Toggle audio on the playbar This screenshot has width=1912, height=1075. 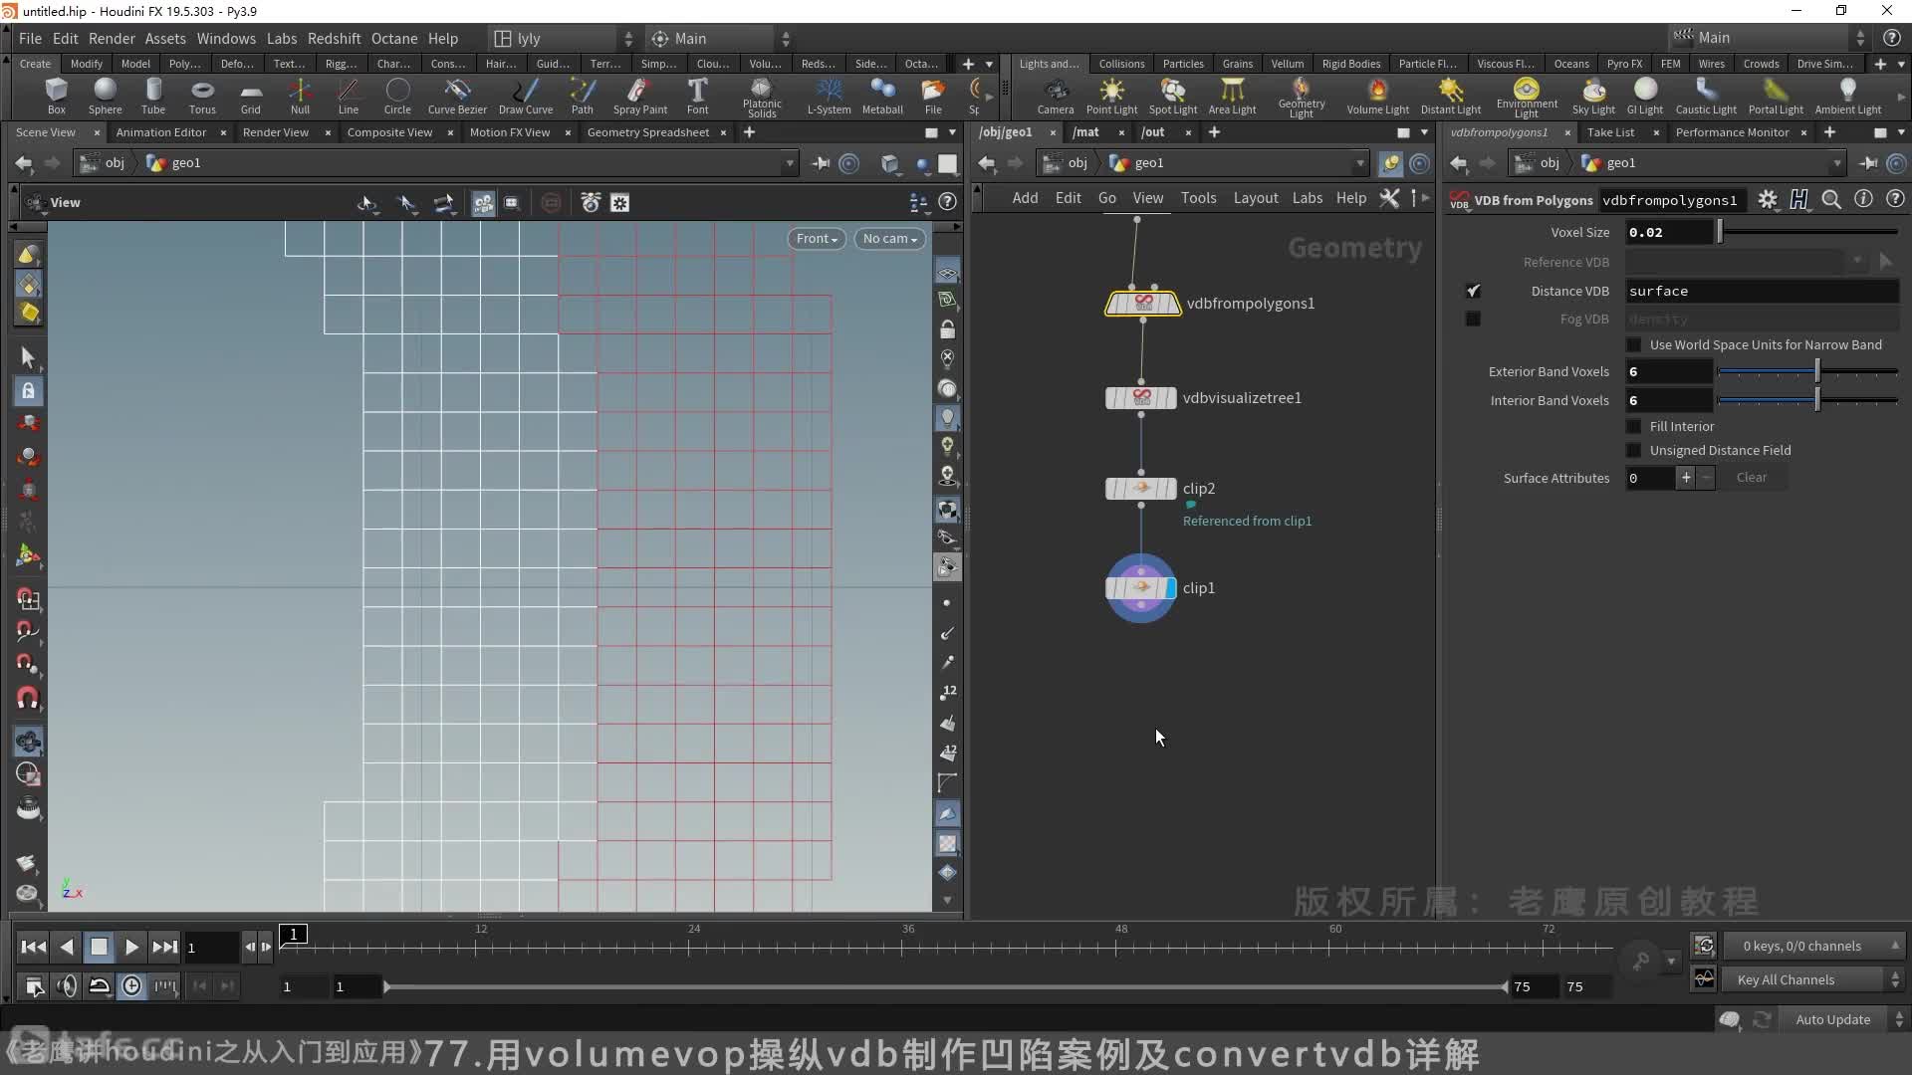click(67, 985)
